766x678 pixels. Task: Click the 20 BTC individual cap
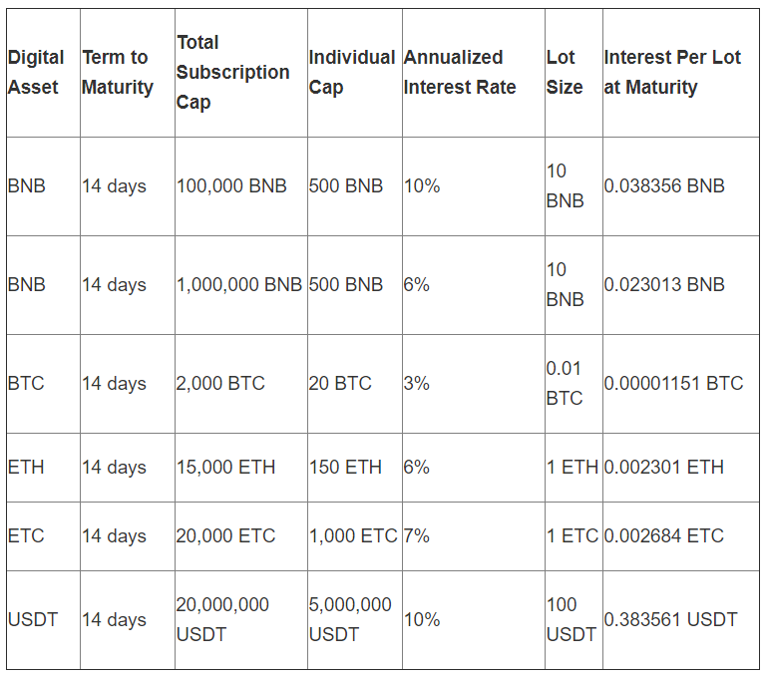340,384
